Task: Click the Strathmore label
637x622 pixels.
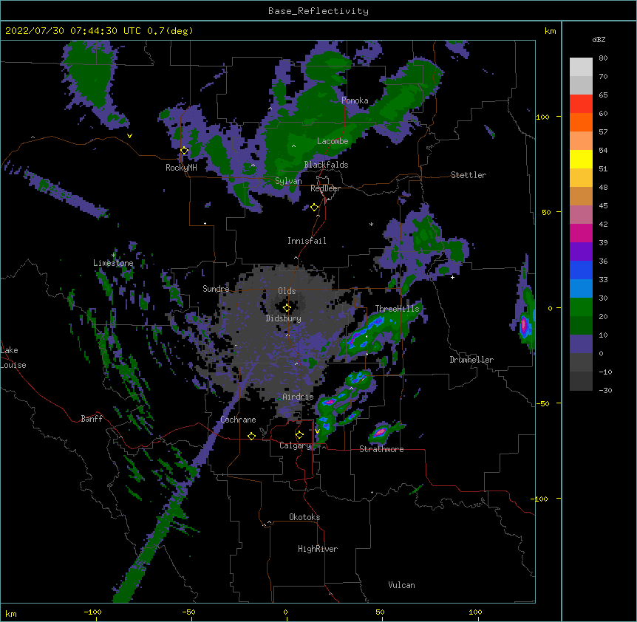Action: click(x=381, y=449)
